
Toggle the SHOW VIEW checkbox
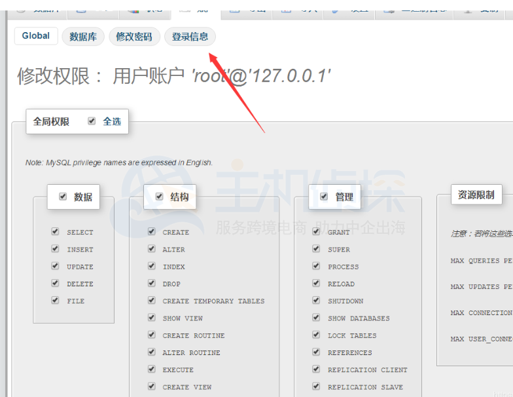(x=152, y=317)
